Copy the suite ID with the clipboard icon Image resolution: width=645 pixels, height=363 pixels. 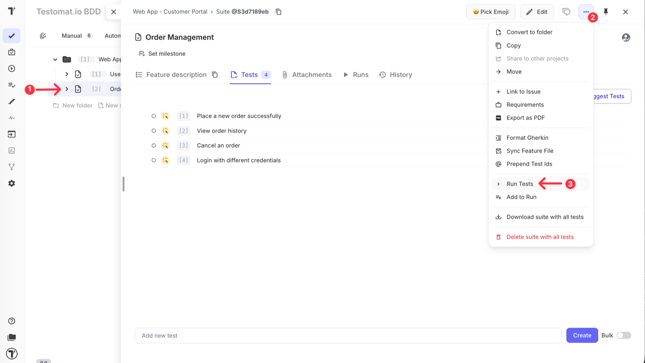coord(279,12)
